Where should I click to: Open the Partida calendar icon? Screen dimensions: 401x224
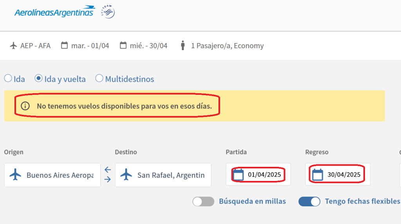238,175
